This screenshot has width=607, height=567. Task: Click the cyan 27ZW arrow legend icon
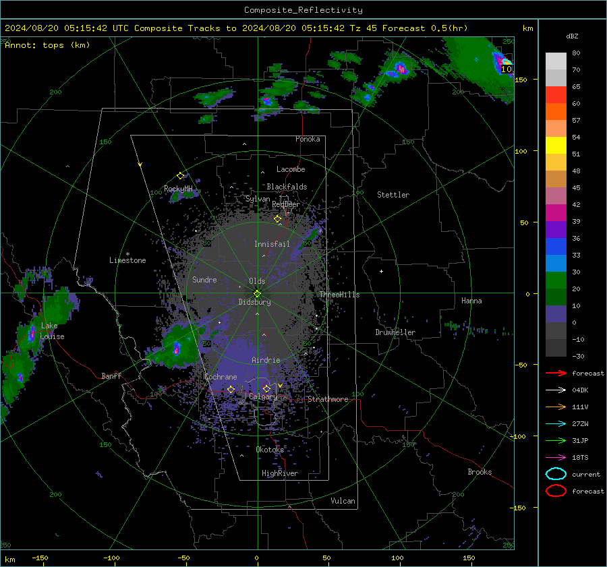(x=556, y=424)
